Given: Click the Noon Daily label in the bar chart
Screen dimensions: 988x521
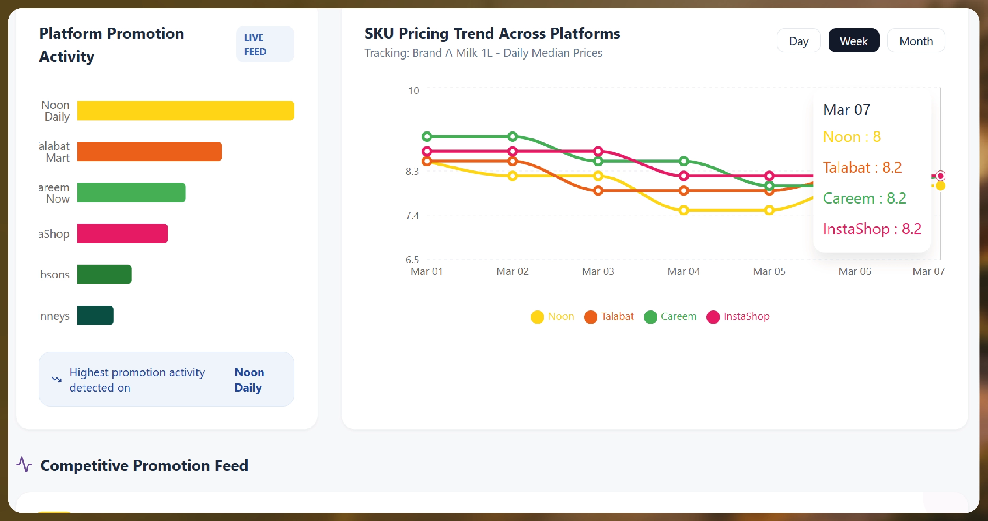Looking at the screenshot, I should pyautogui.click(x=55, y=110).
